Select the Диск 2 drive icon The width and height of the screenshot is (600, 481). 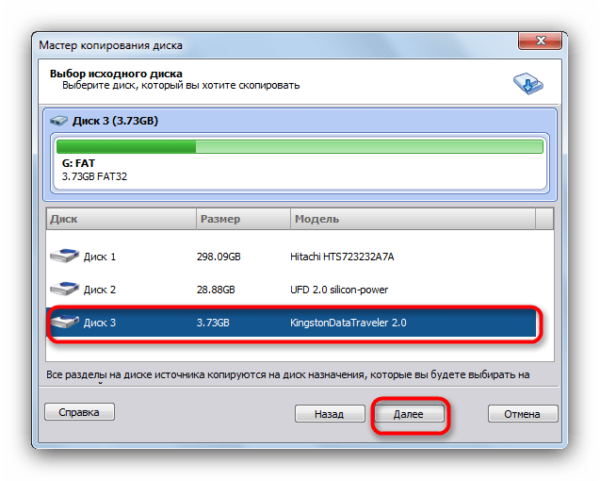[64, 289]
